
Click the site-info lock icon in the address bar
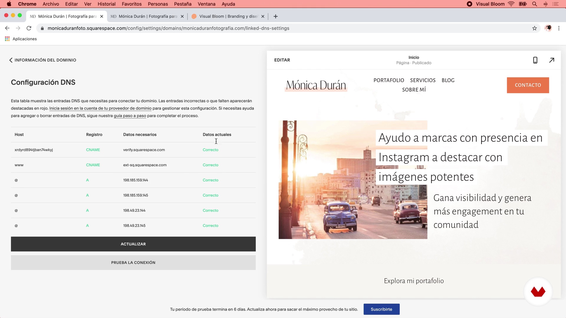pos(42,28)
